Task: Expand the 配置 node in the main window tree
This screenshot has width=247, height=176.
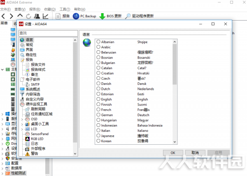Action: coord(2,163)
